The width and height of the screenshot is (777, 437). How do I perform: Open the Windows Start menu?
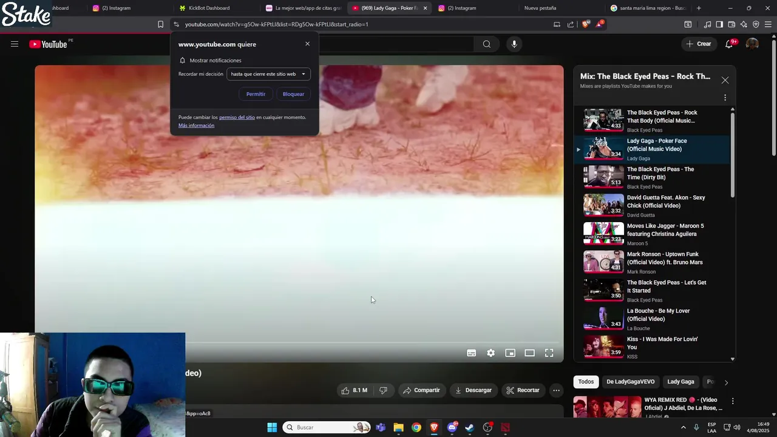[x=272, y=427]
